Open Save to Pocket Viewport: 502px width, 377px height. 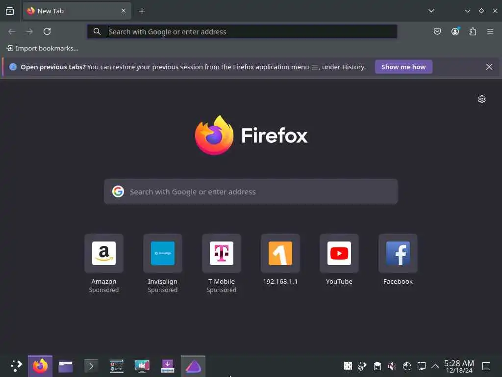tap(437, 31)
